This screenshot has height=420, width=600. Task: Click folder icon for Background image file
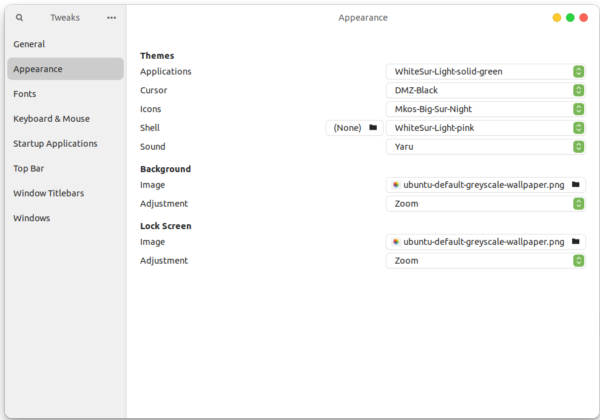point(576,185)
